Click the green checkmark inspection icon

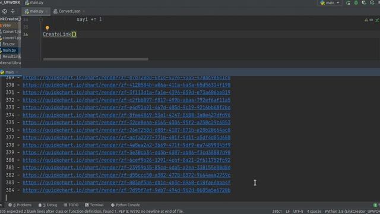tap(377, 20)
